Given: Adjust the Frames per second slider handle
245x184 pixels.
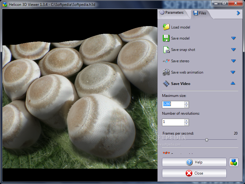Looking at the screenshot, I should [x=206, y=140].
